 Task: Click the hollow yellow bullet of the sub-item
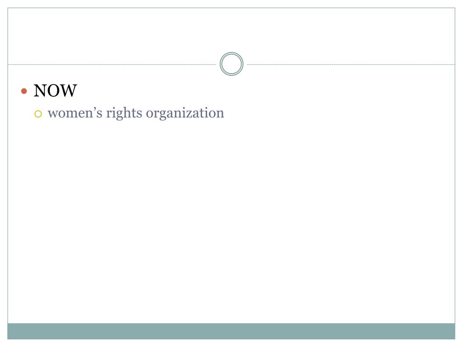coord(38,114)
